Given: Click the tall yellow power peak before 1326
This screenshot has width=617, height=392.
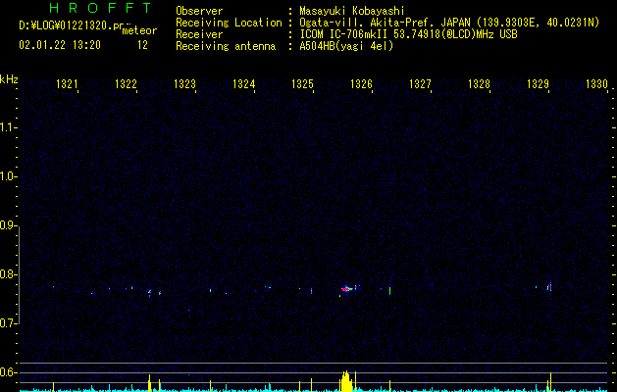Looking at the screenshot, I should (345, 381).
